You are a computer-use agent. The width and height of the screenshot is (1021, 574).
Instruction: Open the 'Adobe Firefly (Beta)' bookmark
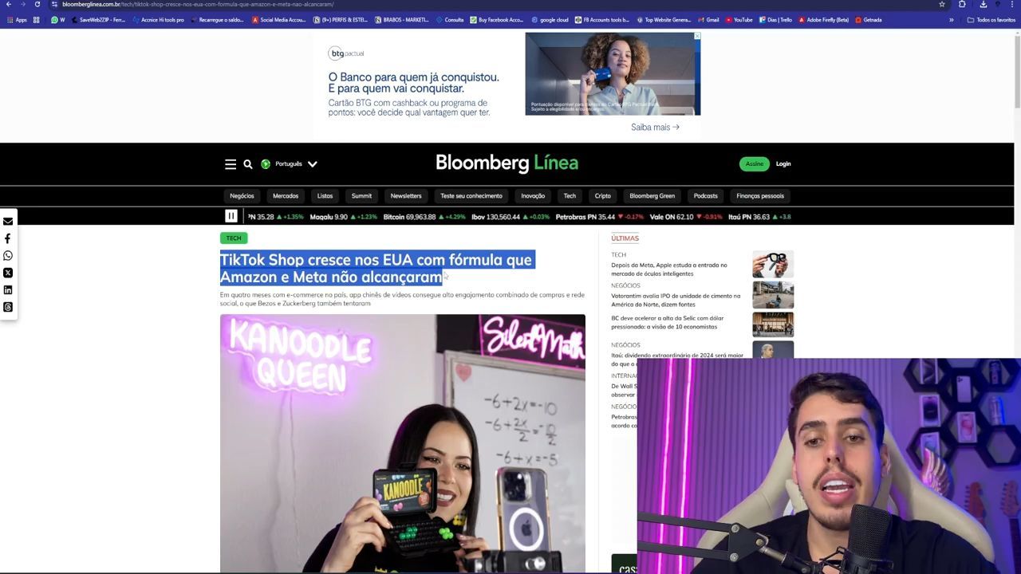[x=823, y=20]
